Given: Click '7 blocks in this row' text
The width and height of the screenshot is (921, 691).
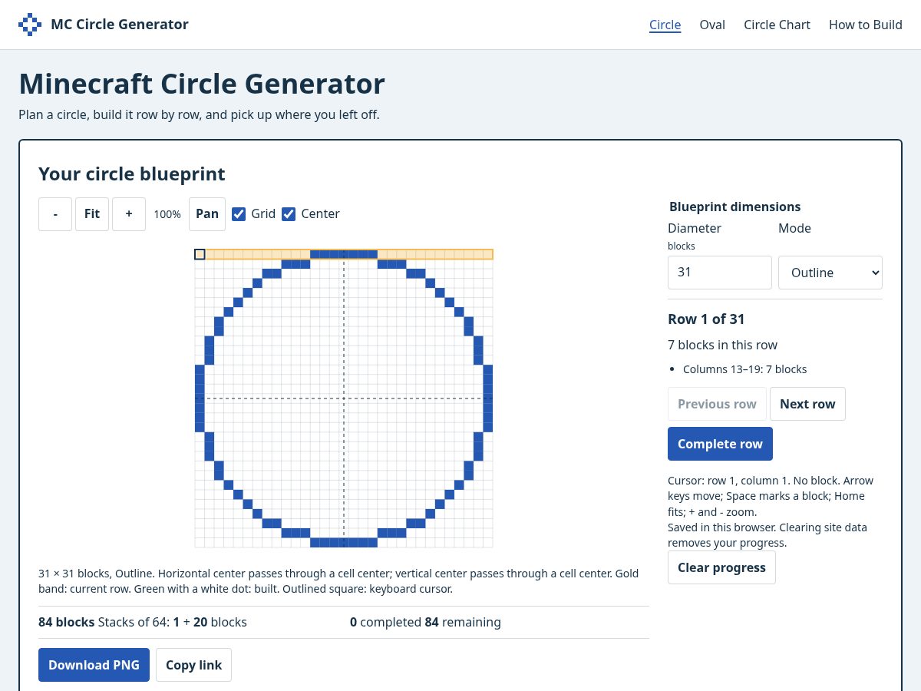Looking at the screenshot, I should point(722,345).
